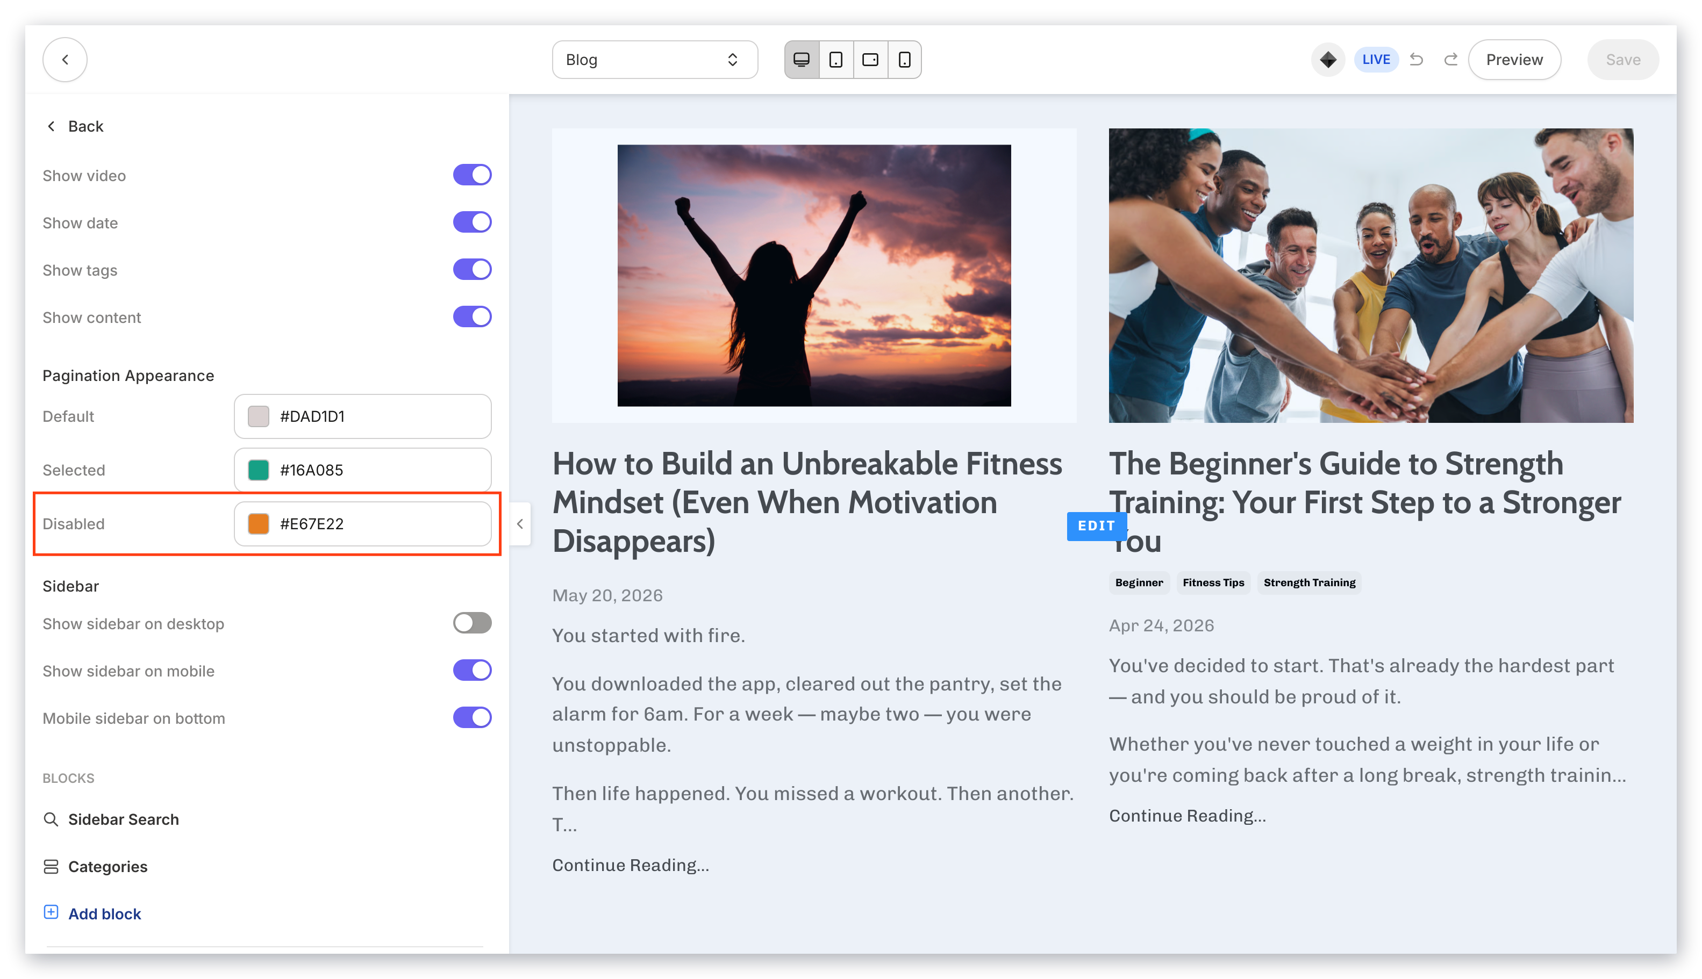The width and height of the screenshot is (1702, 979).
Task: Click the Save button
Action: click(x=1622, y=60)
